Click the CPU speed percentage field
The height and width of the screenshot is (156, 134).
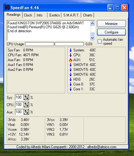click(19, 105)
